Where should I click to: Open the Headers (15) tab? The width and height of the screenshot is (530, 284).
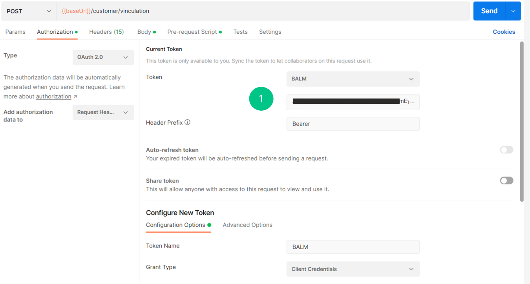[106, 32]
